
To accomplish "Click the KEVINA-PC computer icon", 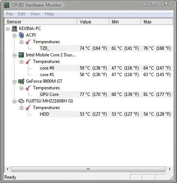I will [15, 29].
